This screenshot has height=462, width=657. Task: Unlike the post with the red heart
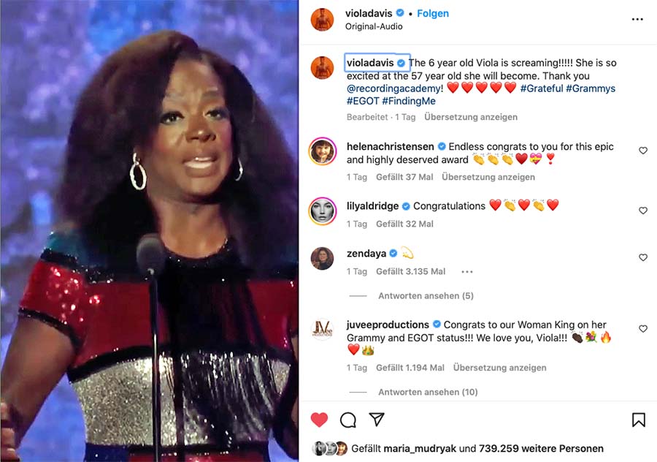[319, 420]
